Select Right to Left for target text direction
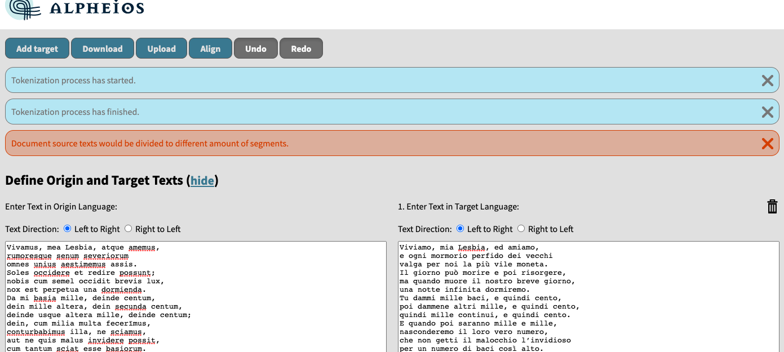 tap(521, 228)
